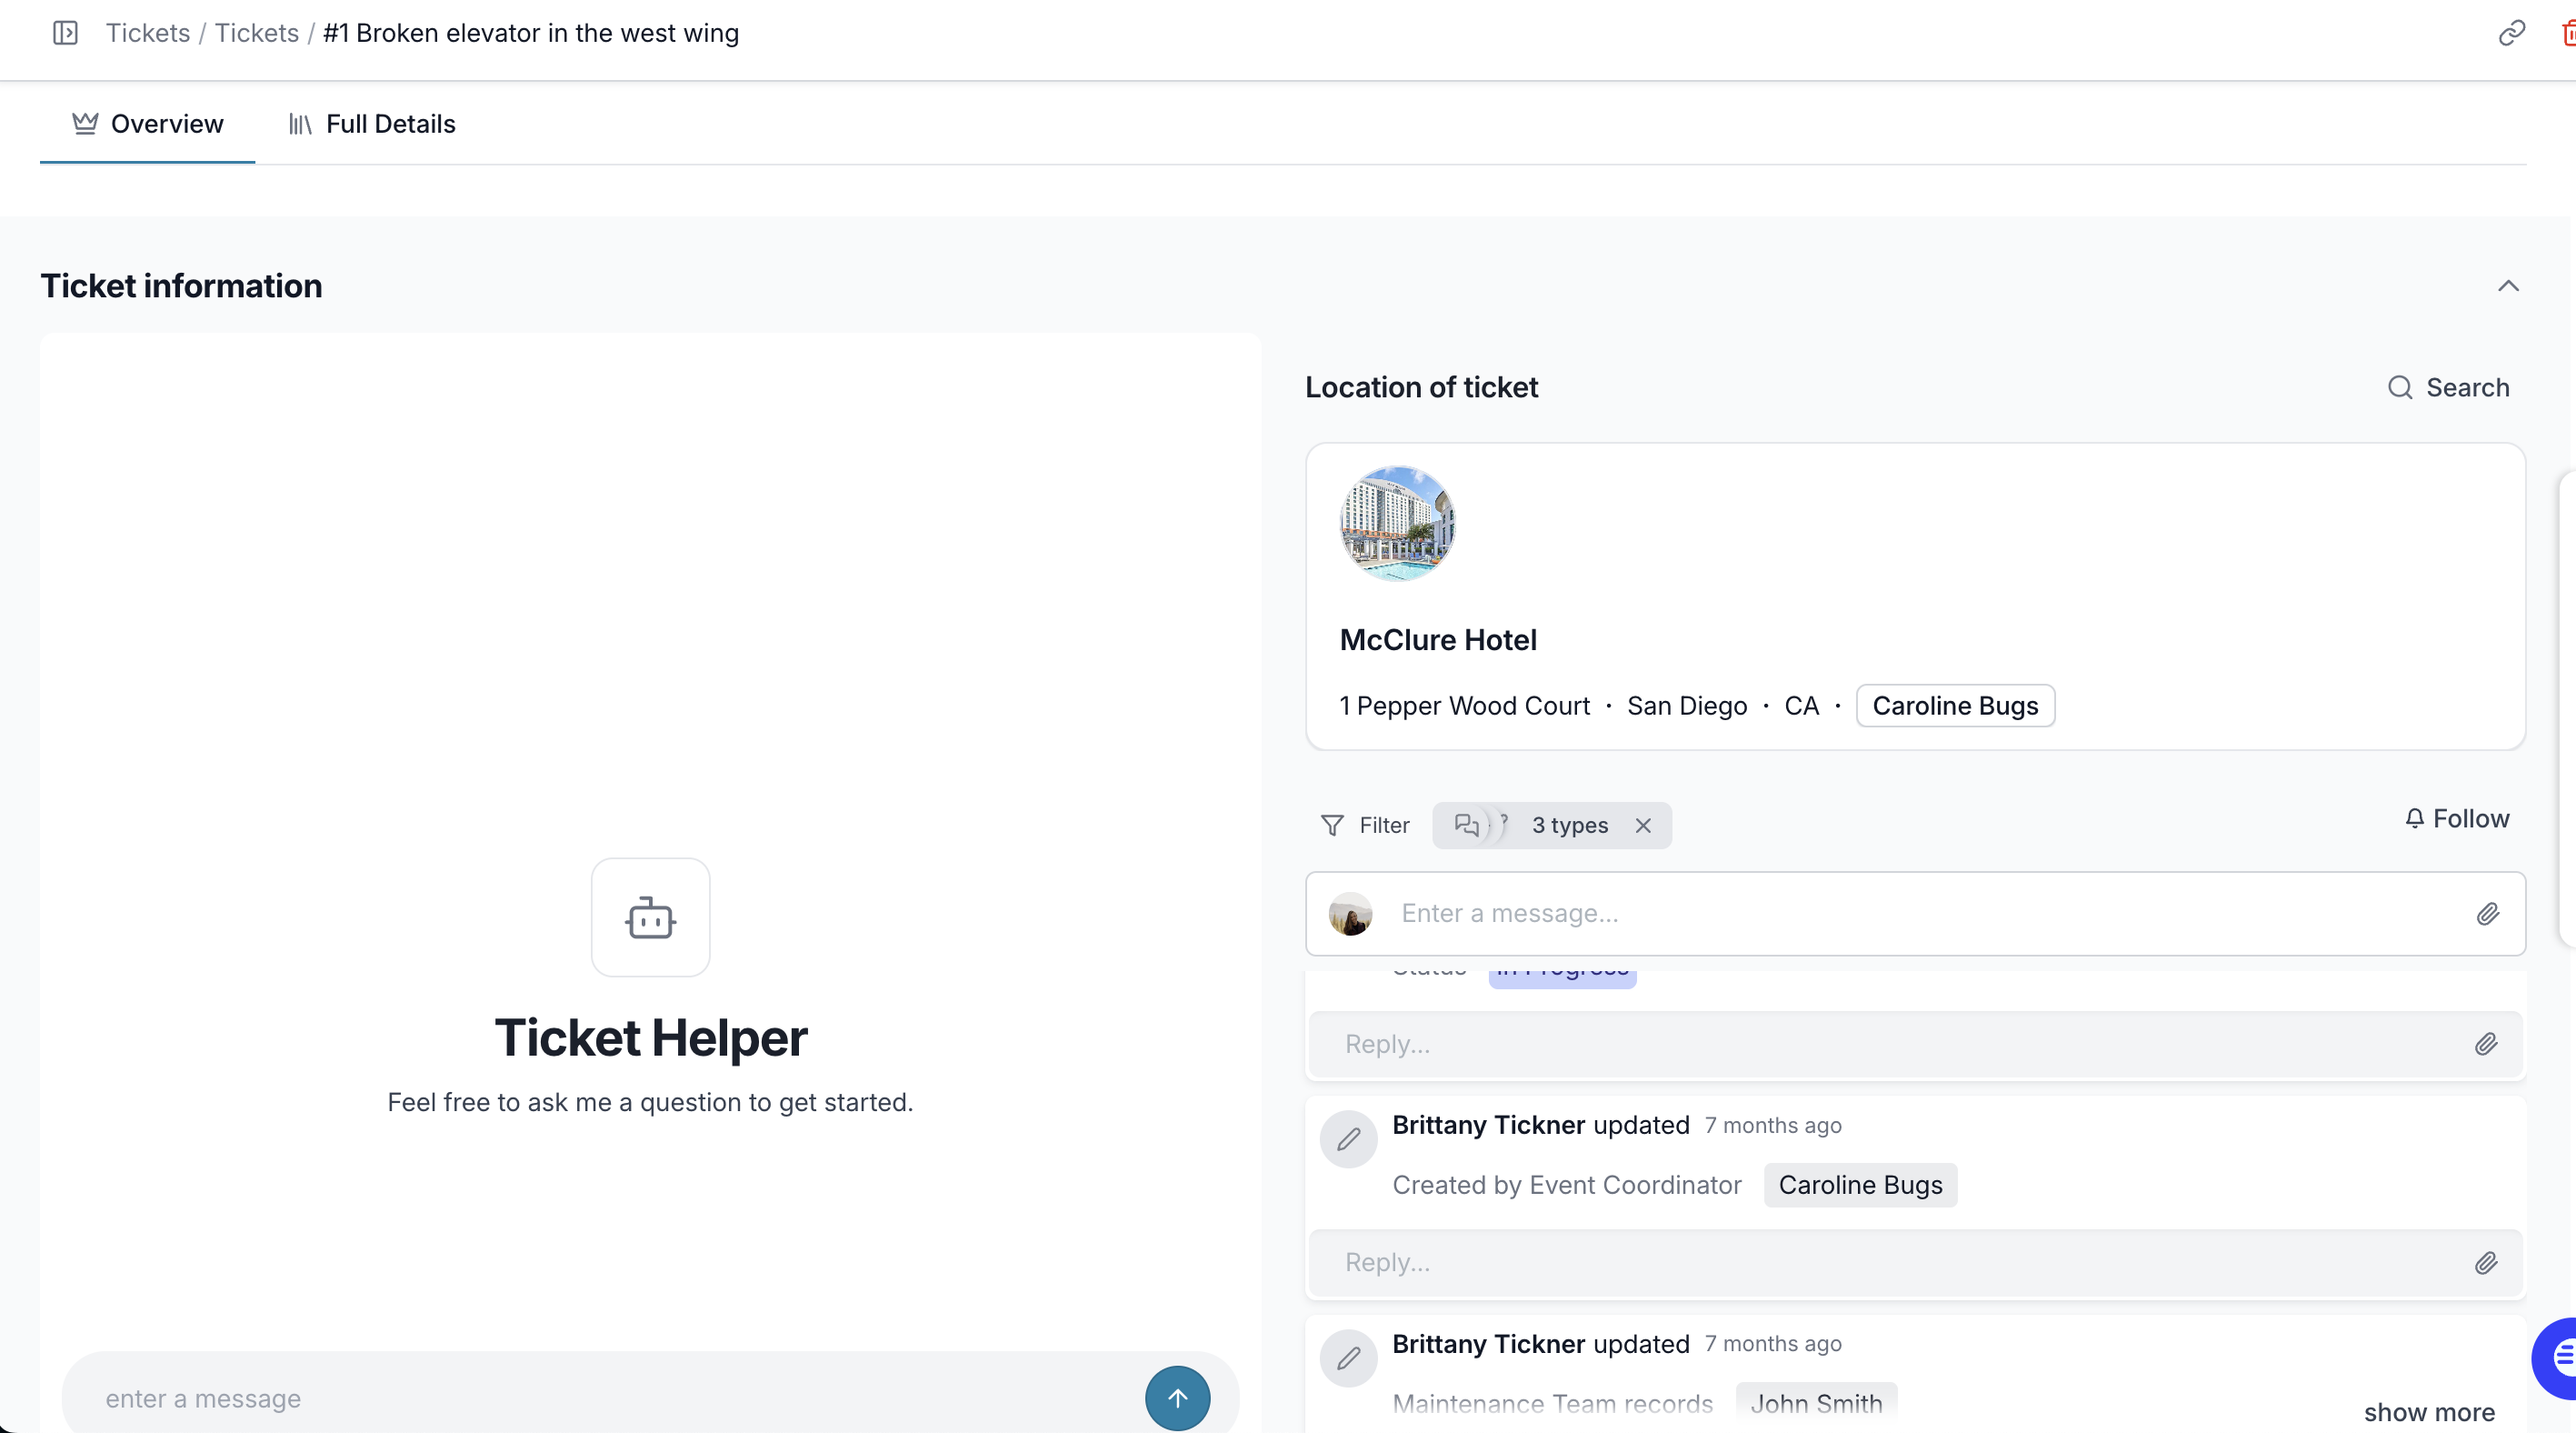Expand activity with show more
2576x1433 pixels.
pyautogui.click(x=2428, y=1412)
